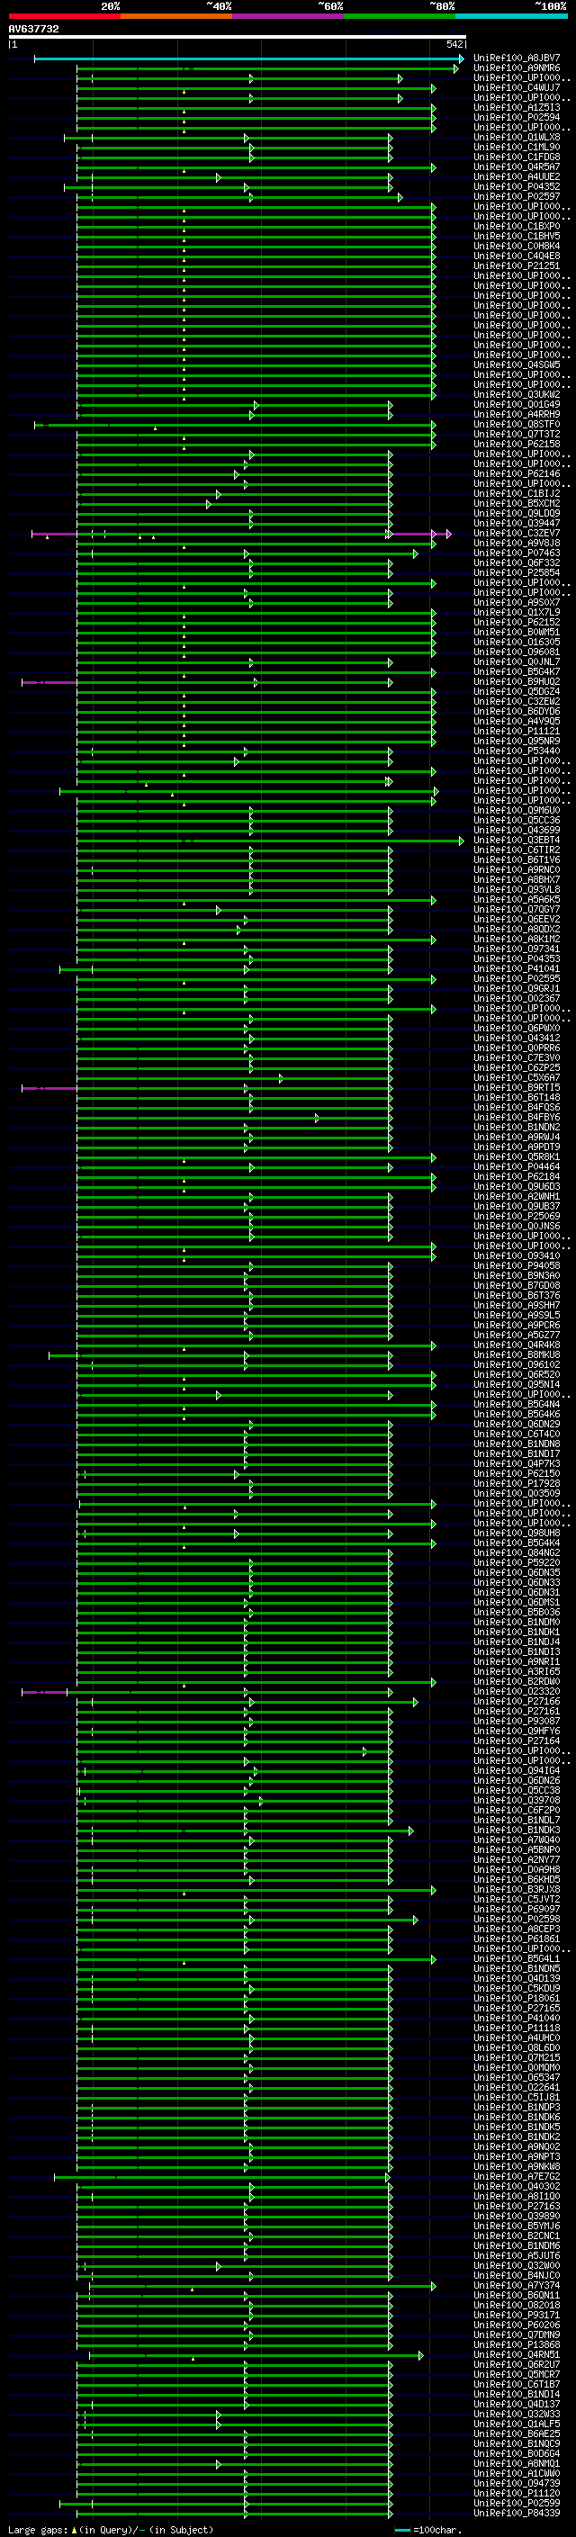Select label UniRef100_A4UUE2

pyautogui.click(x=517, y=176)
